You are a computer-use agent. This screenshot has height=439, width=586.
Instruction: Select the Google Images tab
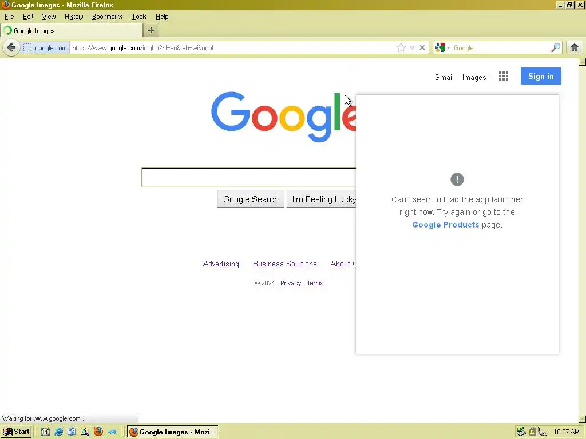point(71,31)
